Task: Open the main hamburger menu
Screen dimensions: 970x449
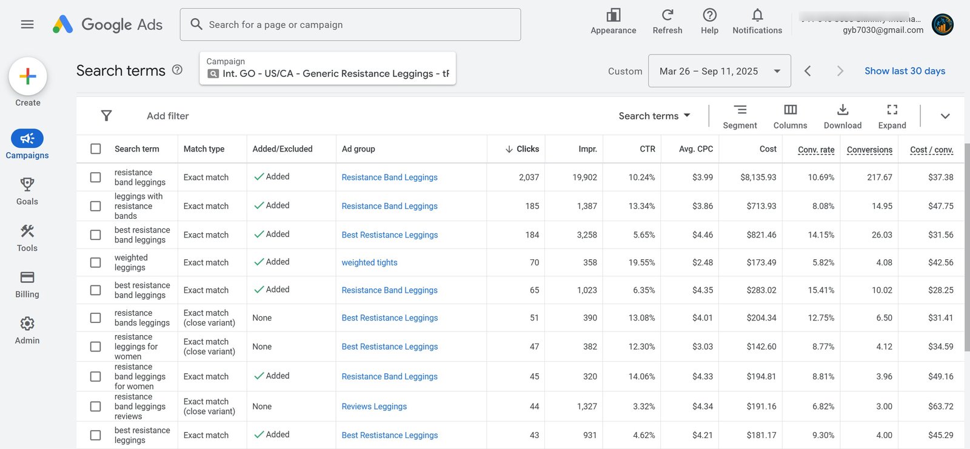Action: click(27, 24)
